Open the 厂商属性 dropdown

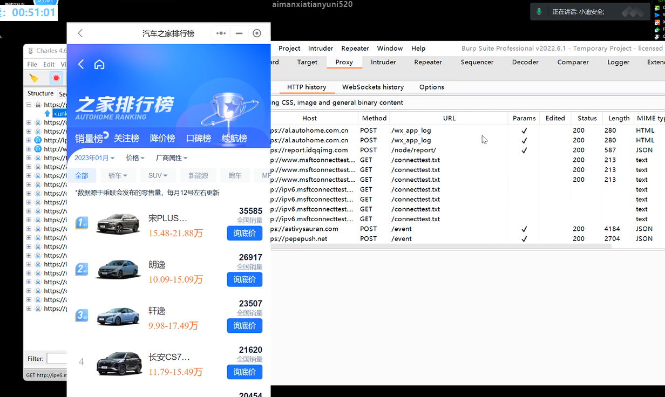point(172,158)
